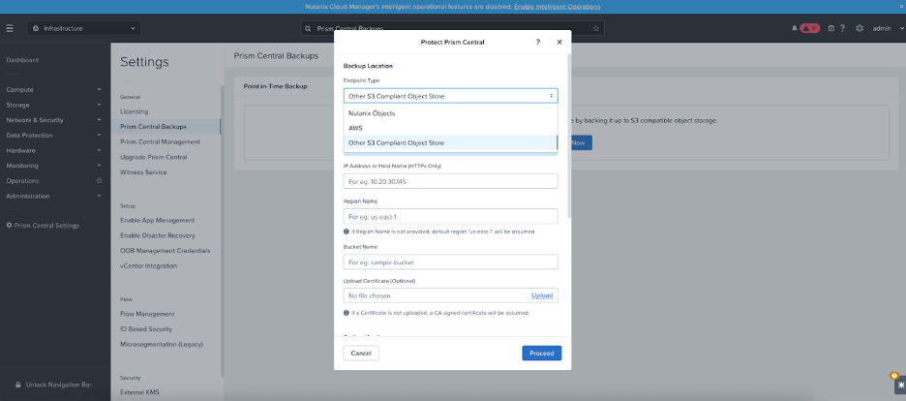
Task: Click the star icon next to Operations
Action: click(x=99, y=180)
